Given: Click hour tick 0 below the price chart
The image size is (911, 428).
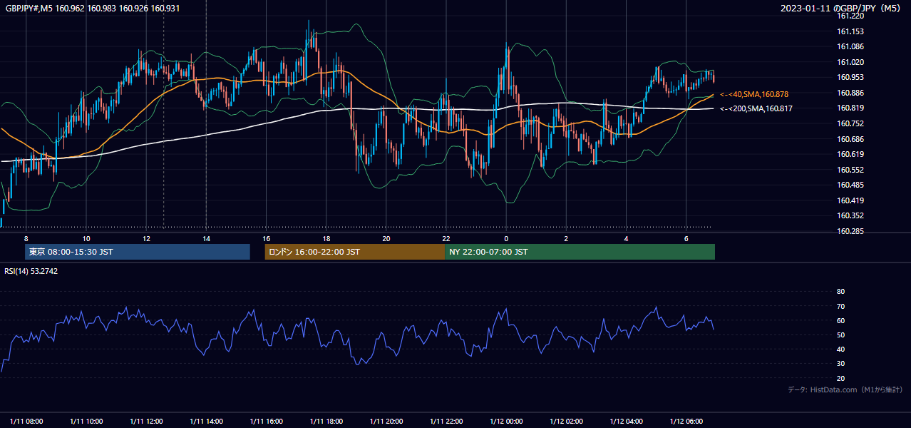Looking at the screenshot, I should pyautogui.click(x=506, y=238).
